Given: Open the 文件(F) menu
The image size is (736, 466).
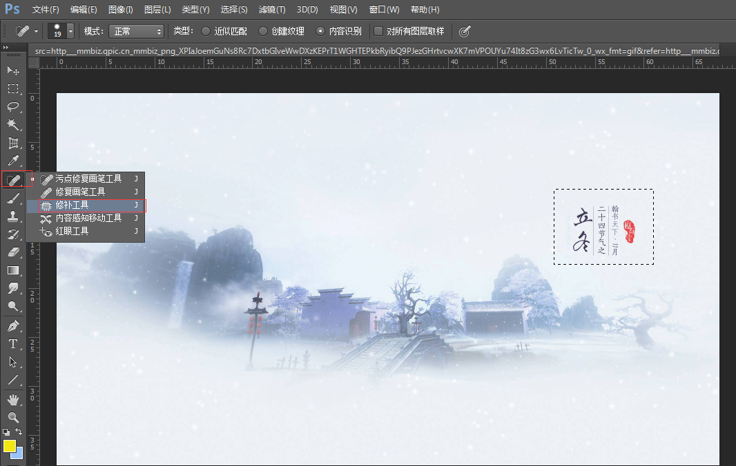Looking at the screenshot, I should pos(46,10).
